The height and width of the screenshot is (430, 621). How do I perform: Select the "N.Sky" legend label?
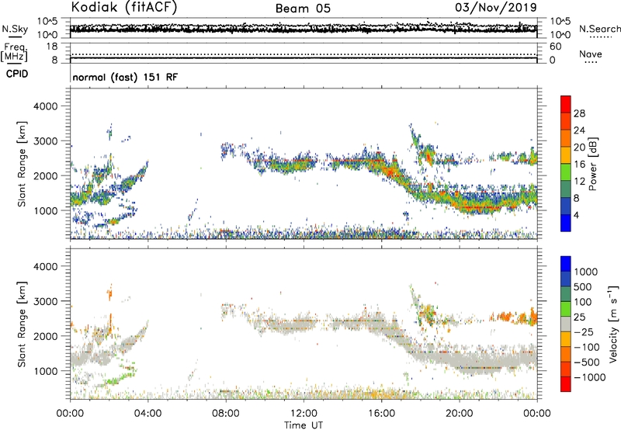click(15, 29)
